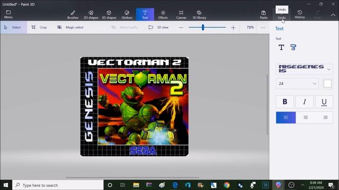
Task: Open the white text color swatch
Action: click(x=327, y=83)
